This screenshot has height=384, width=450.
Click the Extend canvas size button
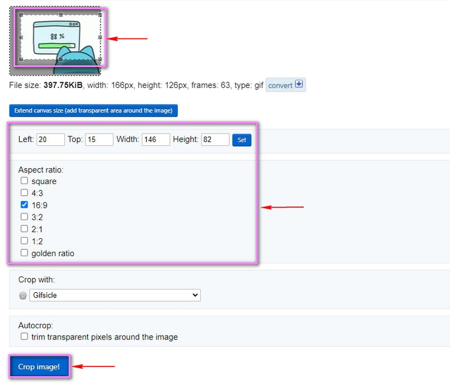point(93,110)
